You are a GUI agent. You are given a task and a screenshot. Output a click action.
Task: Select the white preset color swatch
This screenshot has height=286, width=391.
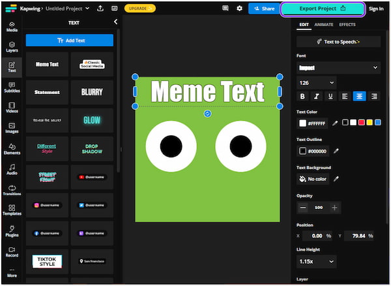353,122
